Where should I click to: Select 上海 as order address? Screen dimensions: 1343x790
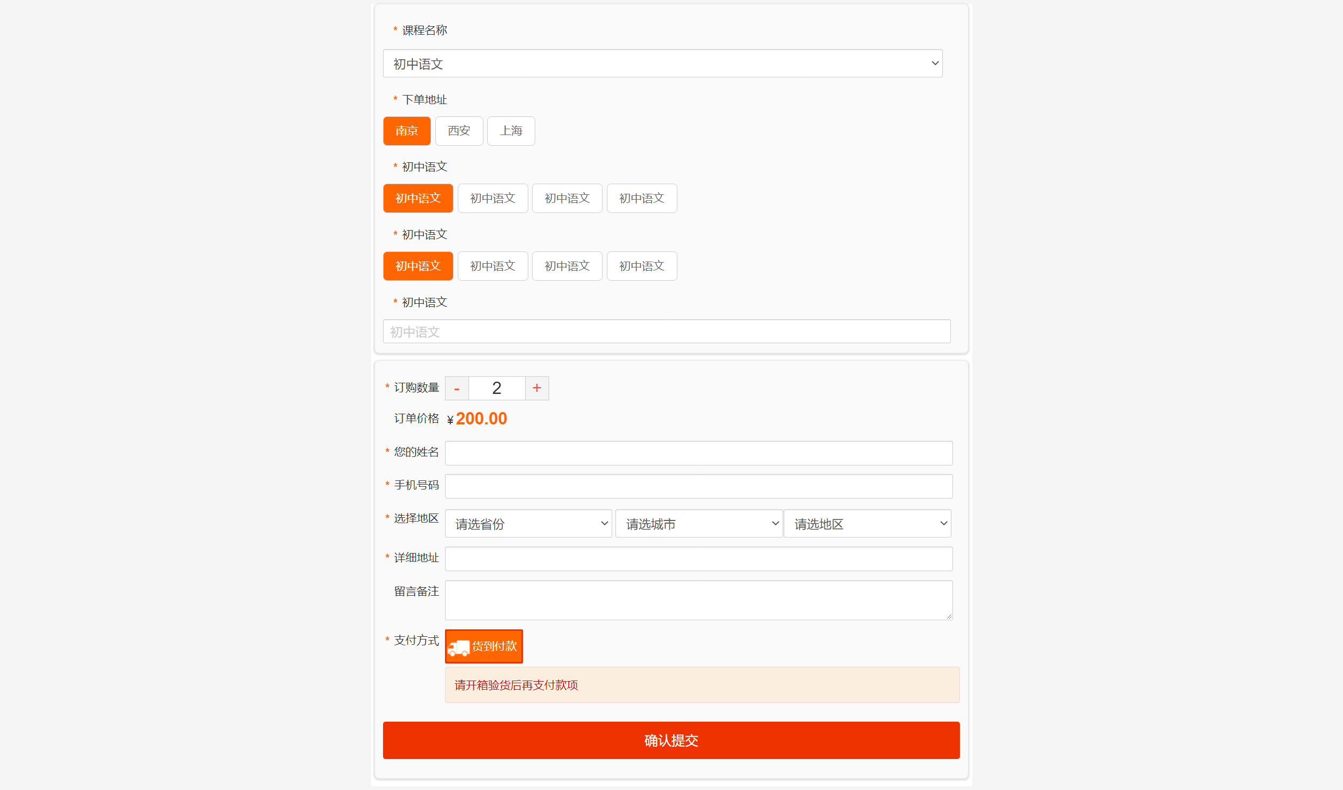click(x=511, y=131)
